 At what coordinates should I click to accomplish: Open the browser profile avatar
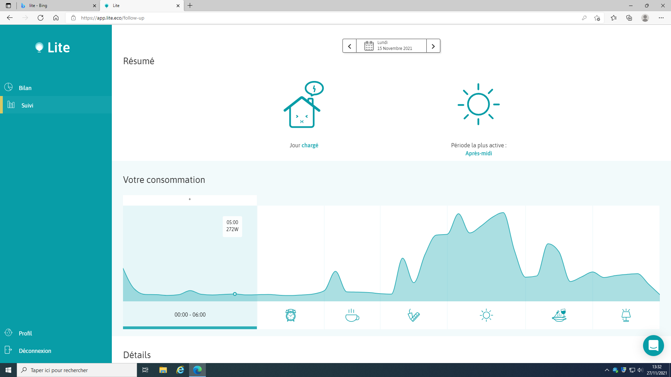click(x=645, y=18)
